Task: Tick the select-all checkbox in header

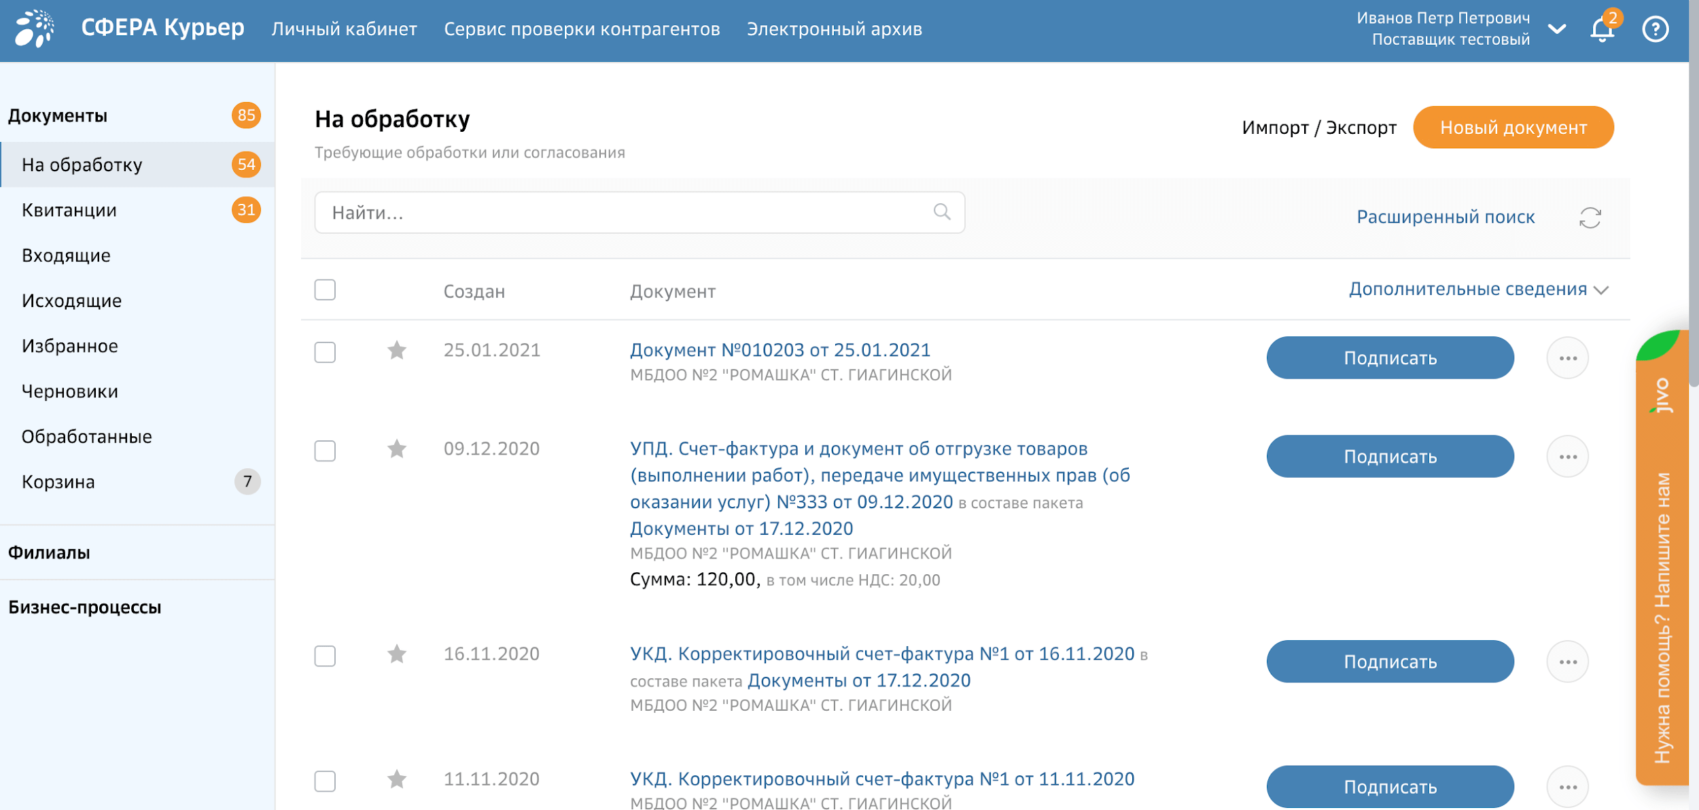Action: tap(325, 290)
